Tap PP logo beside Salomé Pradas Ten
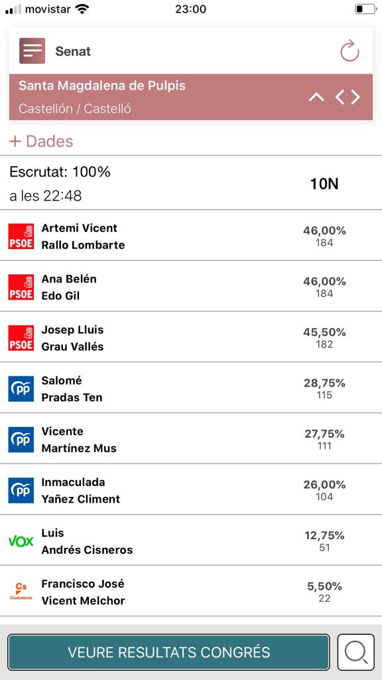Screen dimensions: 382x680 point(21,389)
